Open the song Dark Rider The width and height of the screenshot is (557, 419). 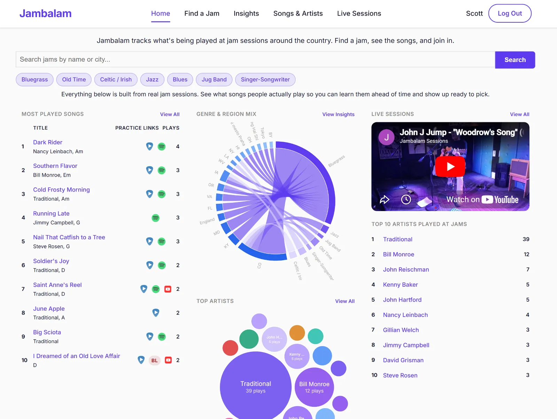point(48,142)
